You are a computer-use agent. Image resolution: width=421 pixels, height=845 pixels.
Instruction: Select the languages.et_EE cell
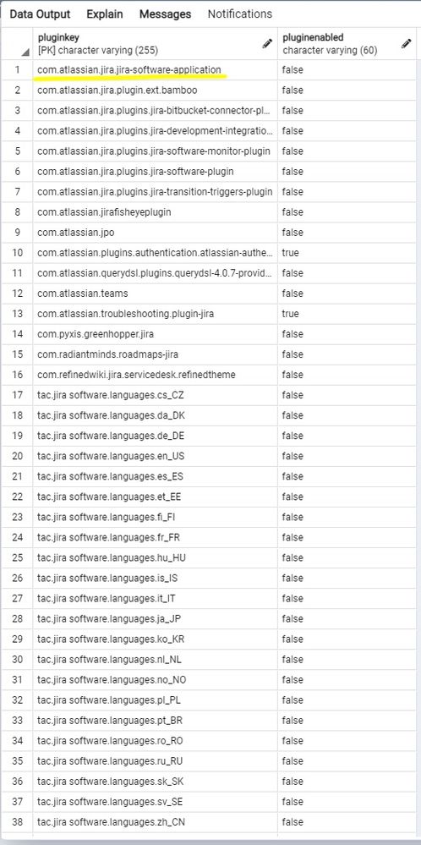(x=155, y=497)
